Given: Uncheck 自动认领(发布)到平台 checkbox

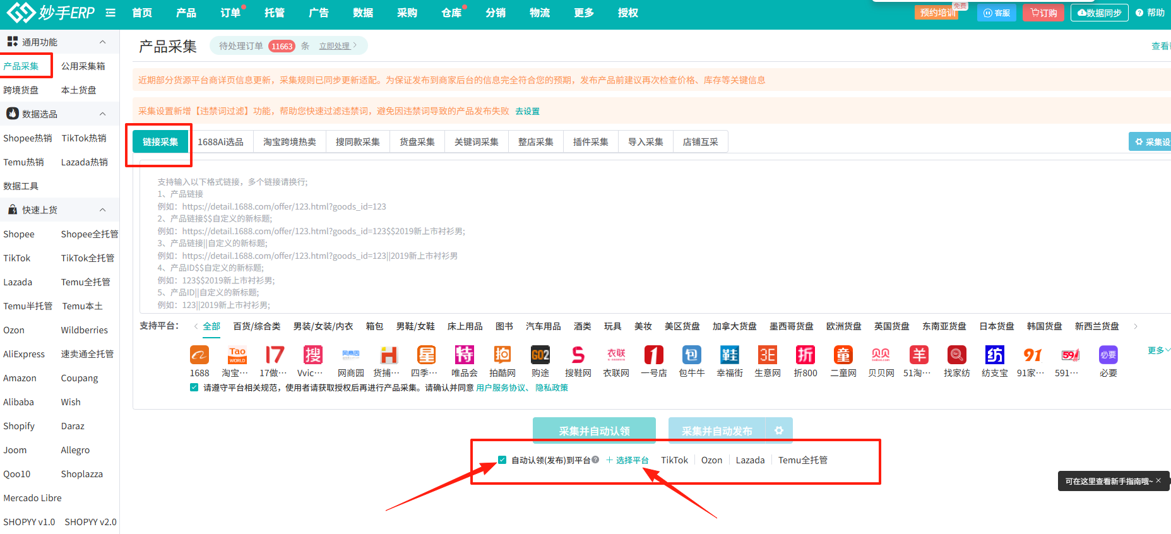Looking at the screenshot, I should (502, 460).
